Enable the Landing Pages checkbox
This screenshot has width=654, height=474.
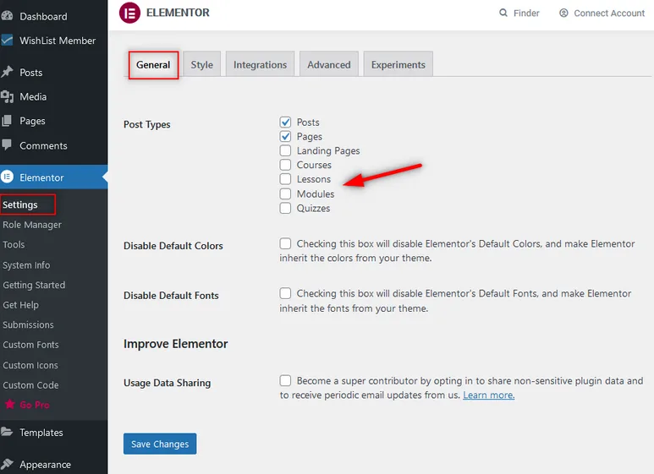(x=285, y=150)
